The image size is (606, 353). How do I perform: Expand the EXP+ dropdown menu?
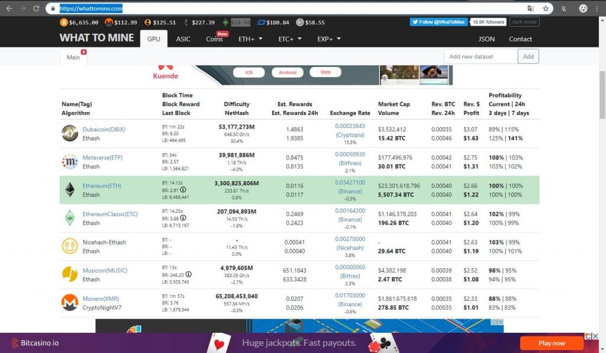click(329, 38)
